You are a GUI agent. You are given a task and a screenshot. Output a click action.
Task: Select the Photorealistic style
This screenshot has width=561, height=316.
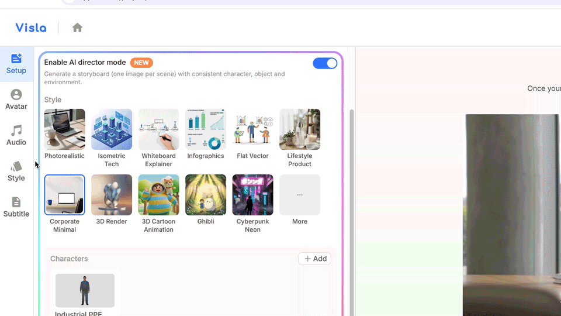click(x=64, y=129)
